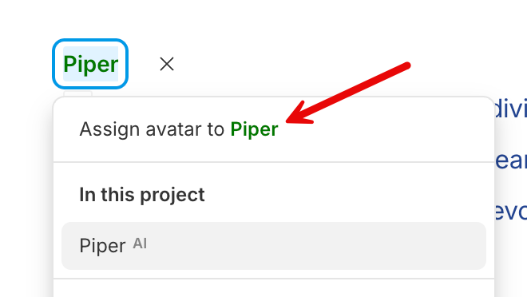Click the empty section beneath Piper AI row

(x=274, y=288)
